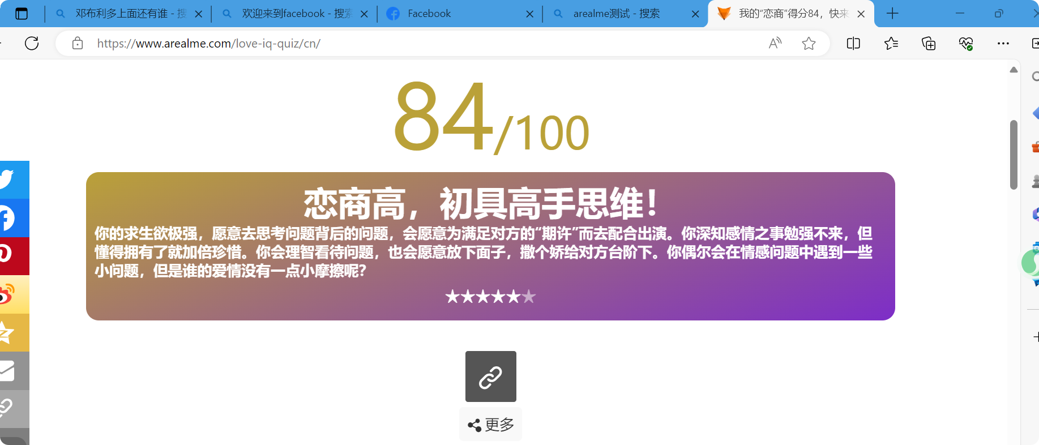Close the current 恋商 result tab
Viewport: 1039px width, 445px height.
pyautogui.click(x=861, y=14)
